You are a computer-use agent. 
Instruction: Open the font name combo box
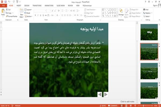[x=40, y=10]
